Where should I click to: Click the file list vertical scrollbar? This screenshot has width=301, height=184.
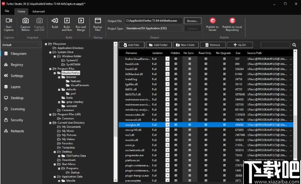coord(295,115)
